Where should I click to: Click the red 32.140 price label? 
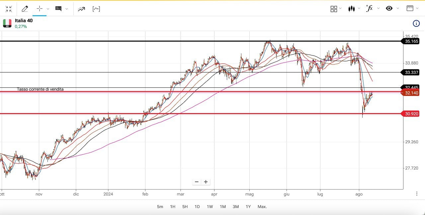pyautogui.click(x=411, y=93)
